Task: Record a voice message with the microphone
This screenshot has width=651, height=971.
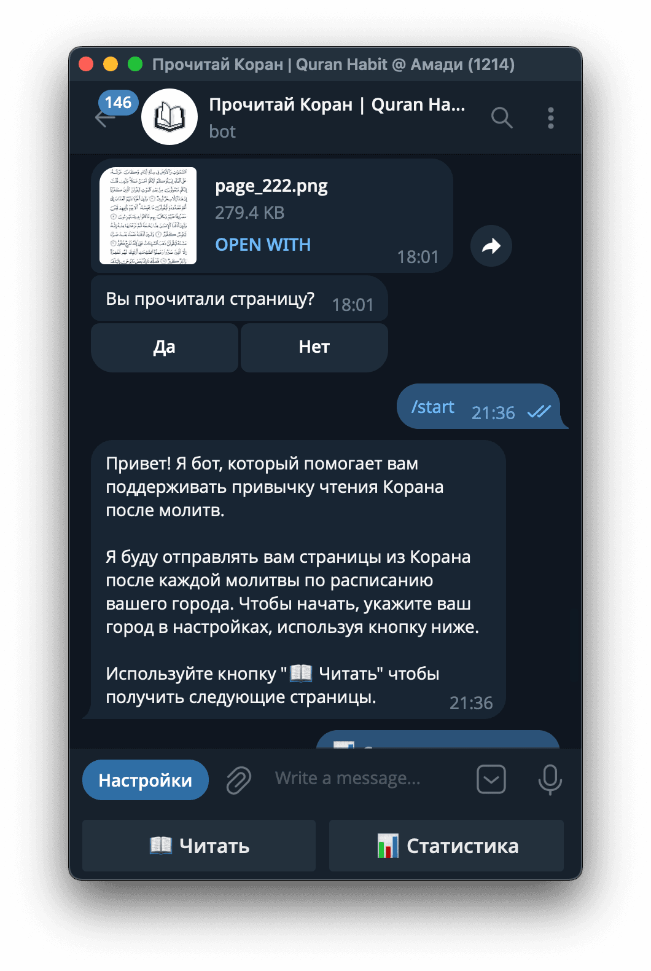Action: (x=550, y=779)
